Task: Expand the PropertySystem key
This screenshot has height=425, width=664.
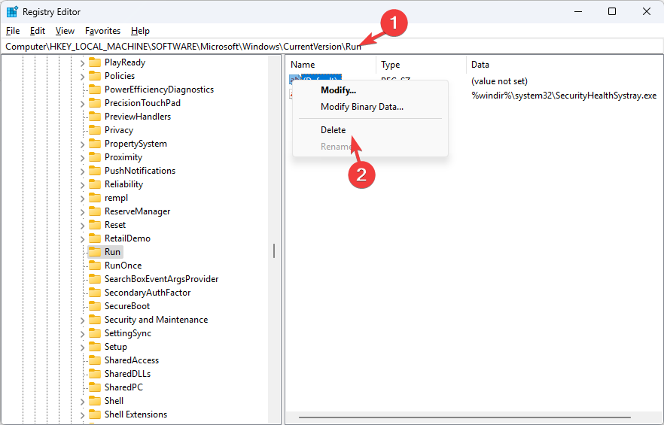Action: (x=82, y=144)
